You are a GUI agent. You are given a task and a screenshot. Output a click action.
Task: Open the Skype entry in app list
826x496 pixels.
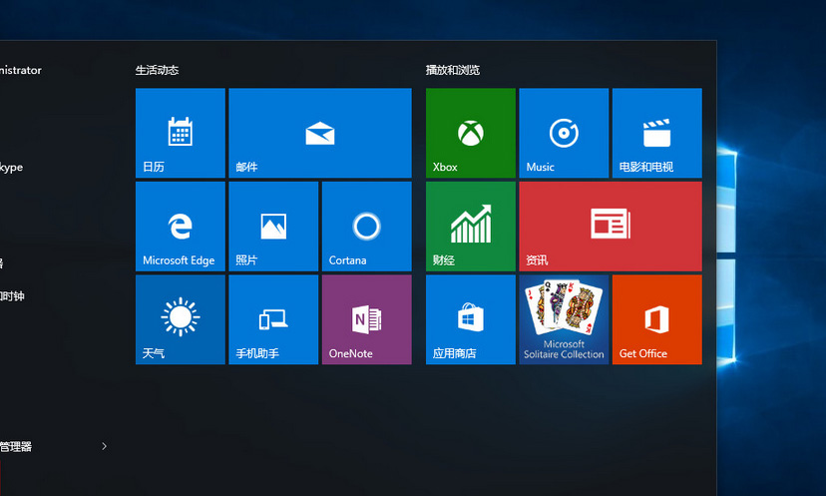click(12, 168)
